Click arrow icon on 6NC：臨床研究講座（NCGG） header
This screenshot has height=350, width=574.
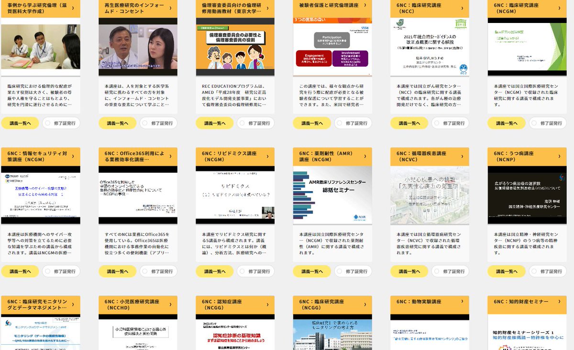[364, 305]
